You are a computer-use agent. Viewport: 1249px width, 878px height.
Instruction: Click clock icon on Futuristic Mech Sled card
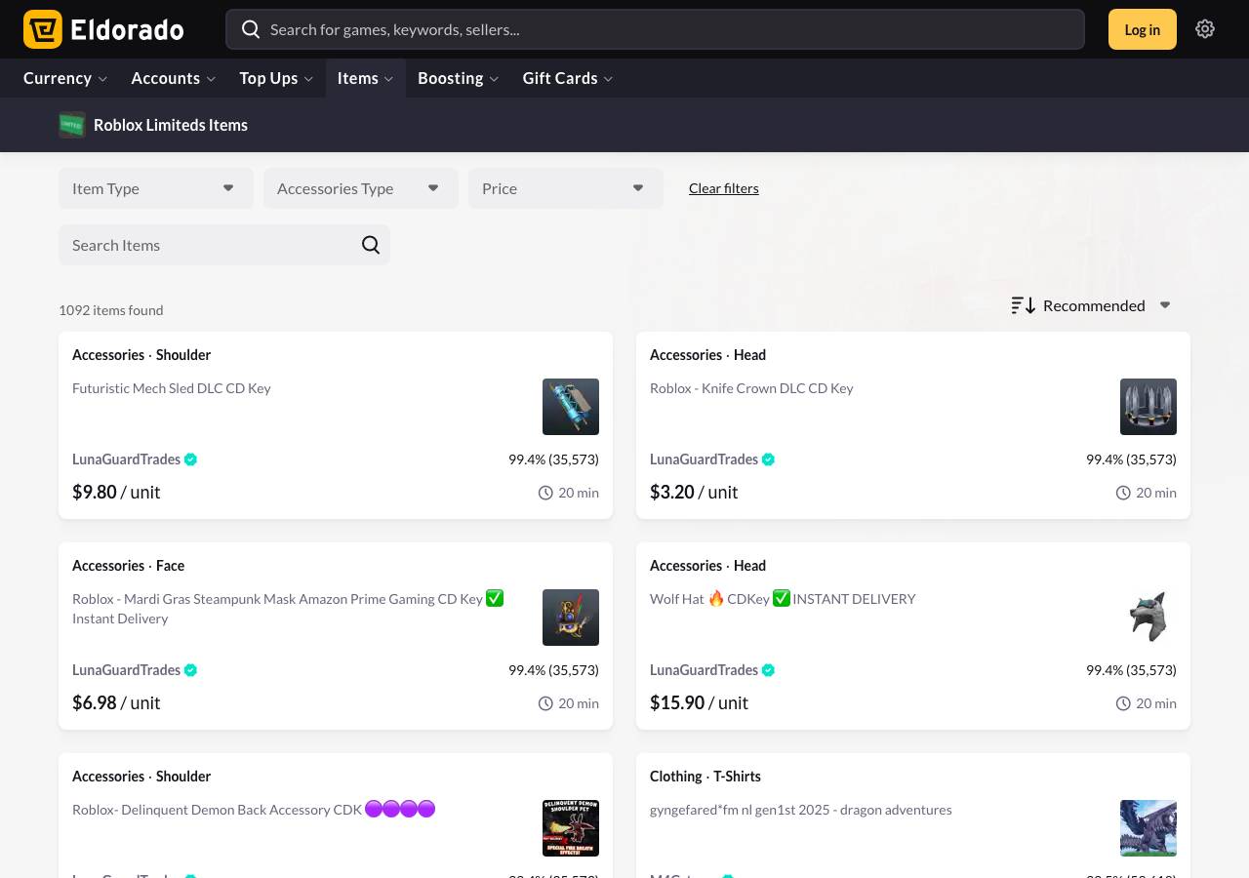tap(545, 493)
